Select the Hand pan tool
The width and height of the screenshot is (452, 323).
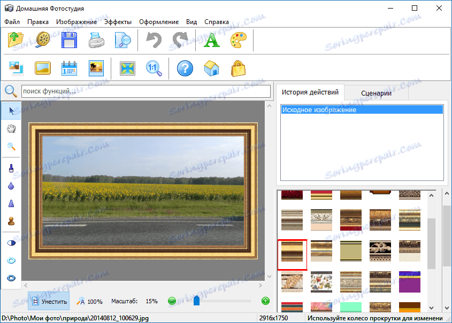pyautogui.click(x=11, y=128)
